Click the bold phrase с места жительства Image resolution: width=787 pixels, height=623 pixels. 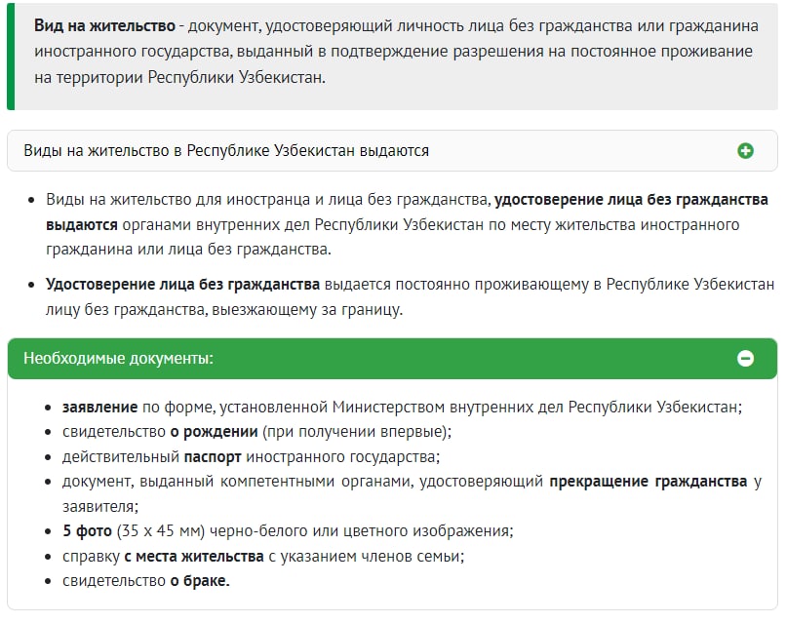click(x=194, y=556)
